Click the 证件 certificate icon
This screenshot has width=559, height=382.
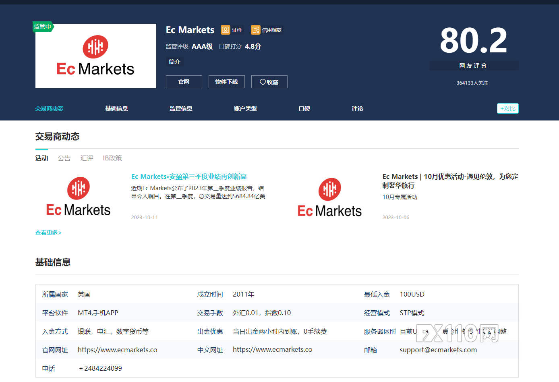click(x=226, y=30)
